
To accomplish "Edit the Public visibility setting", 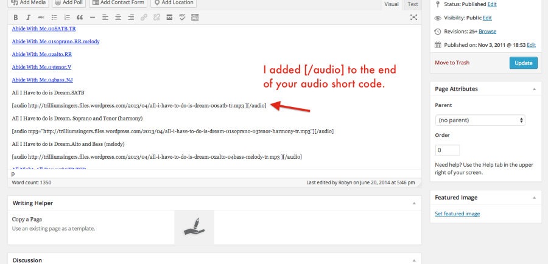I will pyautogui.click(x=487, y=18).
